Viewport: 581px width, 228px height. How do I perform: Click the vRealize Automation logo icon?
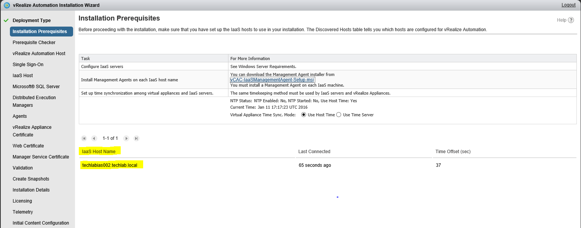(x=6, y=5)
